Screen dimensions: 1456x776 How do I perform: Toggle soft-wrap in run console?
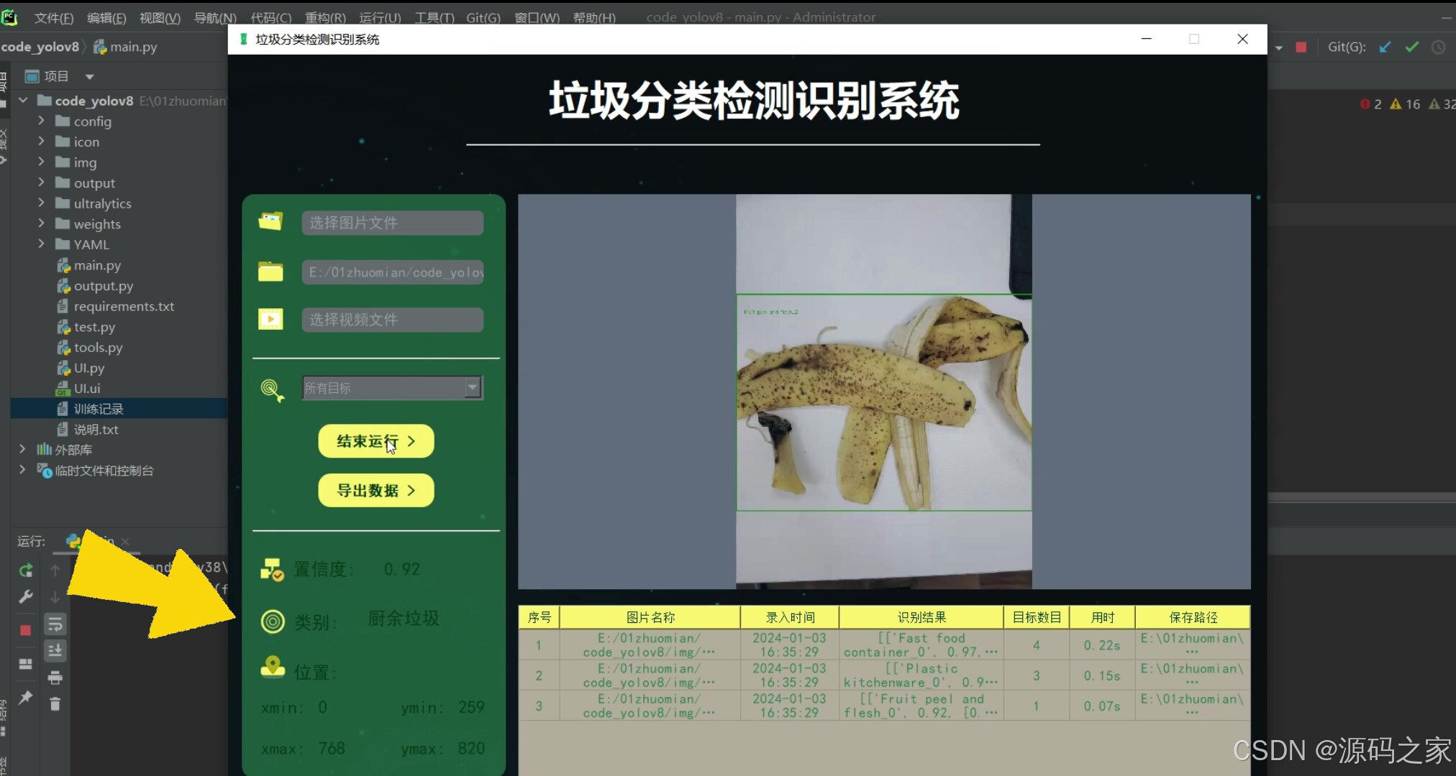(x=55, y=624)
